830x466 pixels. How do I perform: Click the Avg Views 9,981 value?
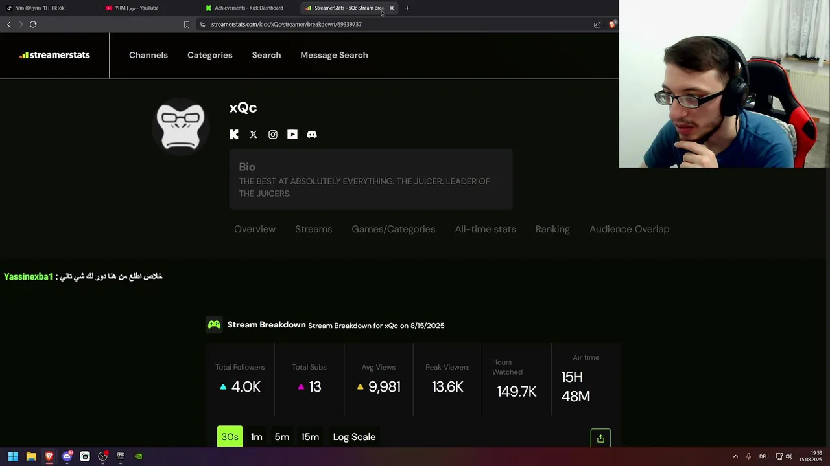pyautogui.click(x=385, y=387)
